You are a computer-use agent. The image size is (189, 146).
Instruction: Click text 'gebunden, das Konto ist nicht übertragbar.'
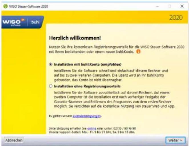coord(88,80)
